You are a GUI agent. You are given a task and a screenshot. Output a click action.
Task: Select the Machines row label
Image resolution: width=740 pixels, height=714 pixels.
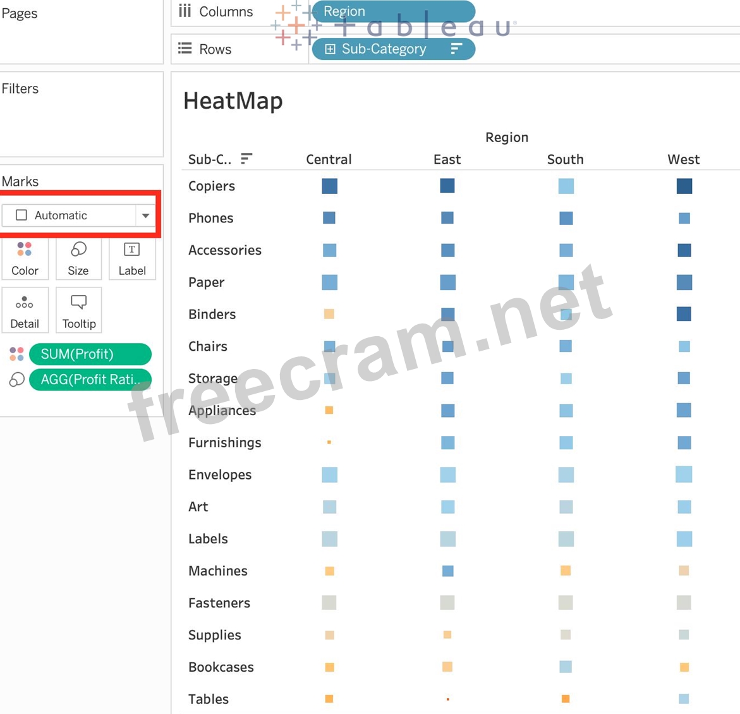click(x=217, y=571)
